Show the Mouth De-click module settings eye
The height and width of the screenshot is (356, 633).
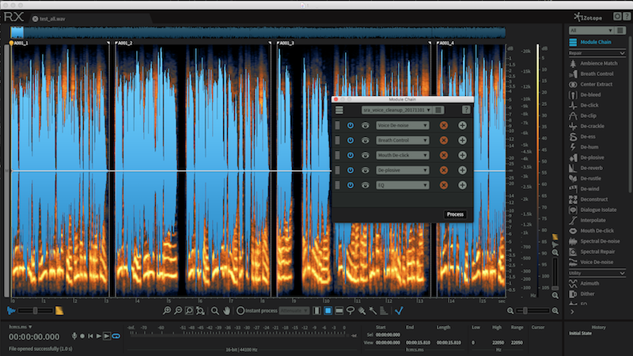[366, 155]
